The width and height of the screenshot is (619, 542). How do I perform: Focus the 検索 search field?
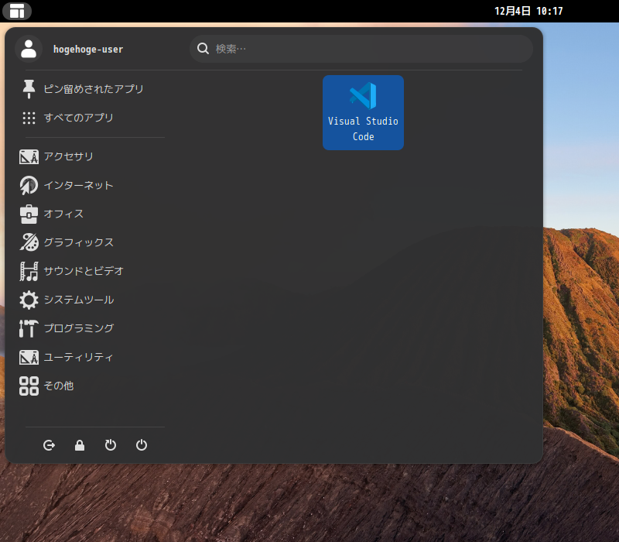coord(361,49)
